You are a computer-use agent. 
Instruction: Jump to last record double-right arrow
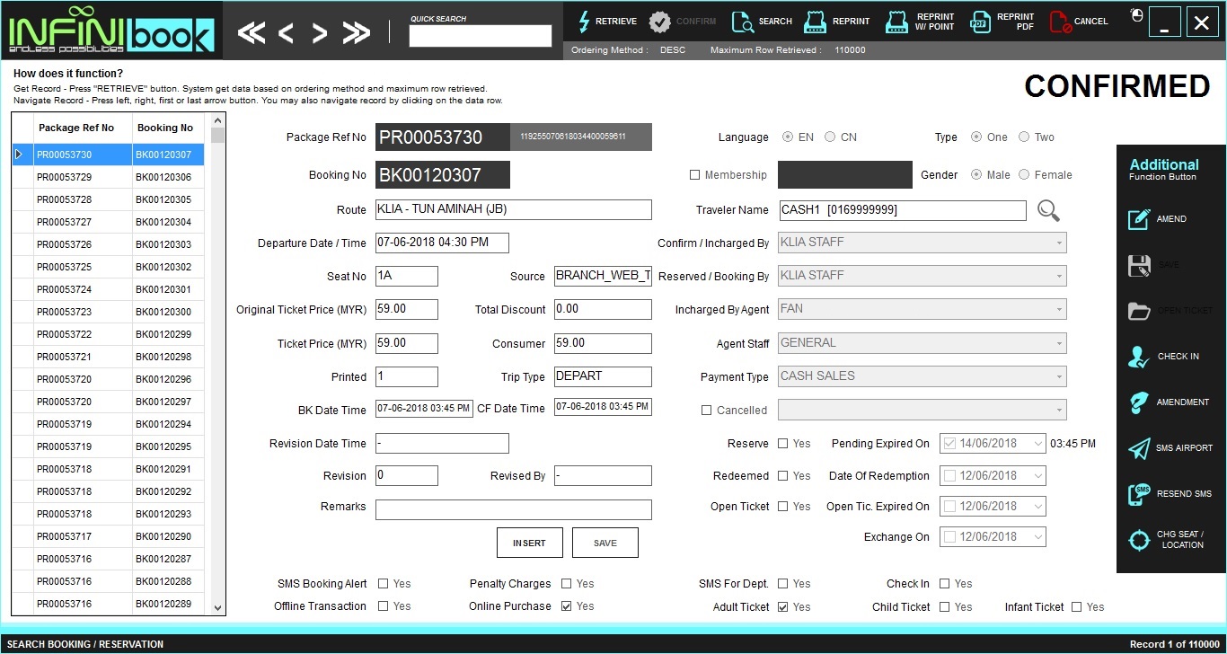pyautogui.click(x=357, y=34)
